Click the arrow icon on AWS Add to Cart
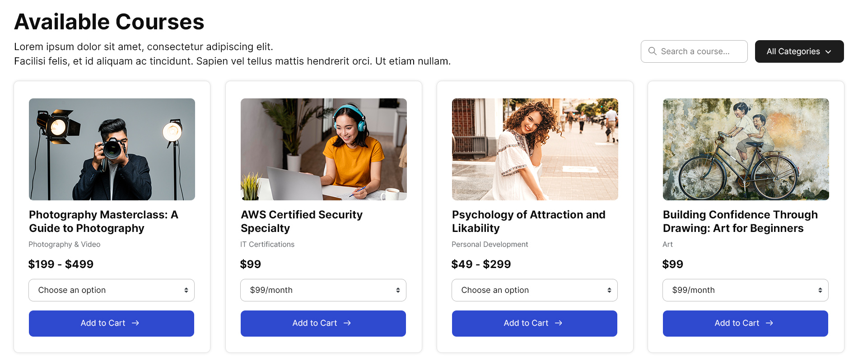This screenshot has width=858, height=361. (347, 323)
